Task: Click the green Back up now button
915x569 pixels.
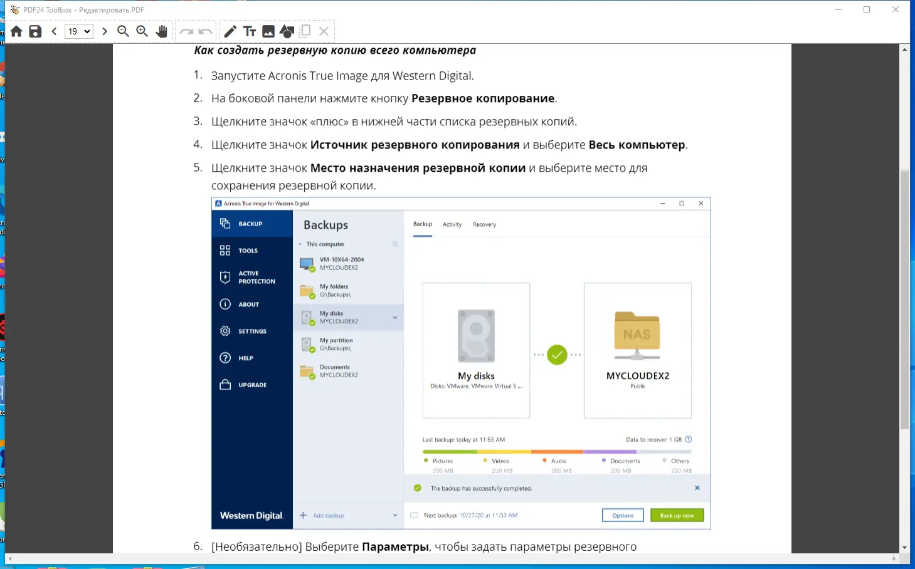Action: 677,515
